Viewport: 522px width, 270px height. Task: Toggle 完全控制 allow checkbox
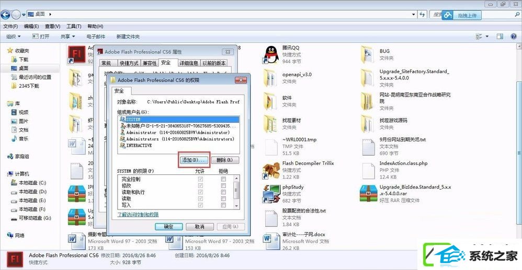tap(200, 179)
